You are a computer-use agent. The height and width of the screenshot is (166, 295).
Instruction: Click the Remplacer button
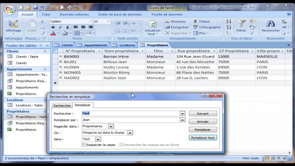point(203,130)
